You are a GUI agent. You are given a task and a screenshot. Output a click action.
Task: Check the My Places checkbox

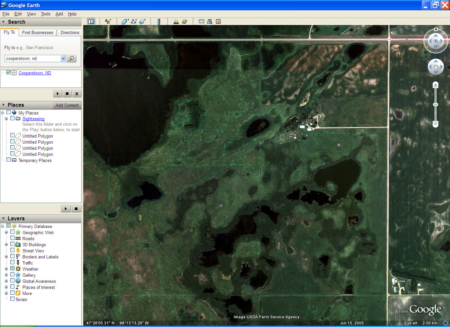(x=9, y=112)
